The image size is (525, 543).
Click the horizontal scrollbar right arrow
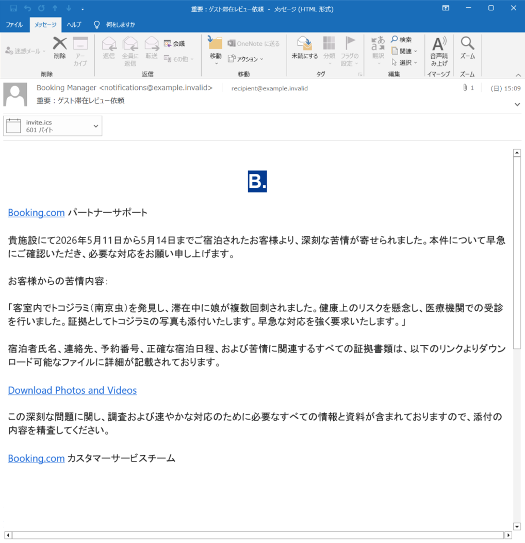point(508,535)
